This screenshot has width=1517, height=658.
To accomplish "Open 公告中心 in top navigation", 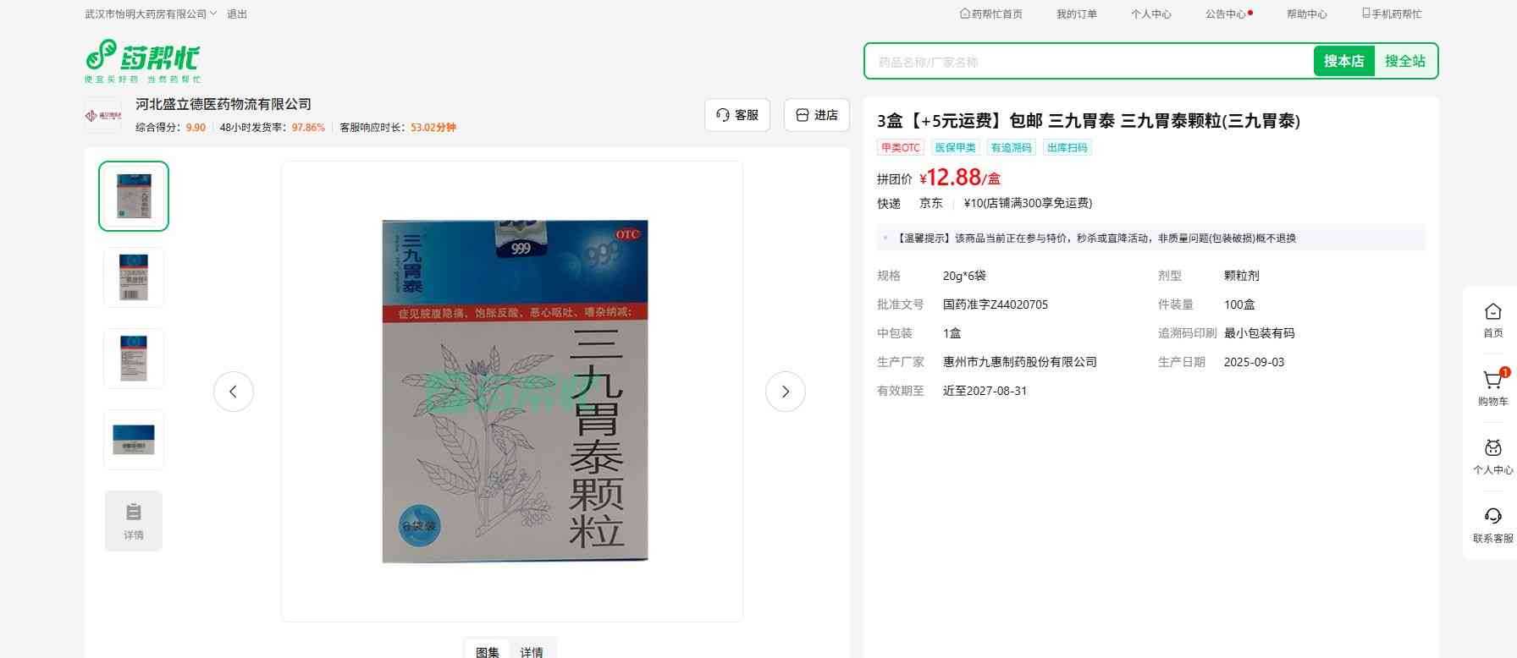I will click(x=1225, y=14).
